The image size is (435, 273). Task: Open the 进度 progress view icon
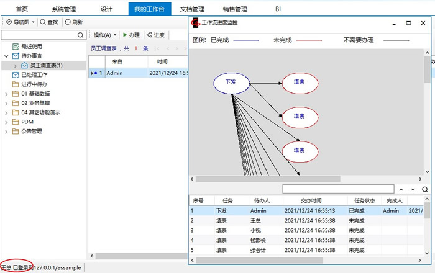[x=149, y=35]
